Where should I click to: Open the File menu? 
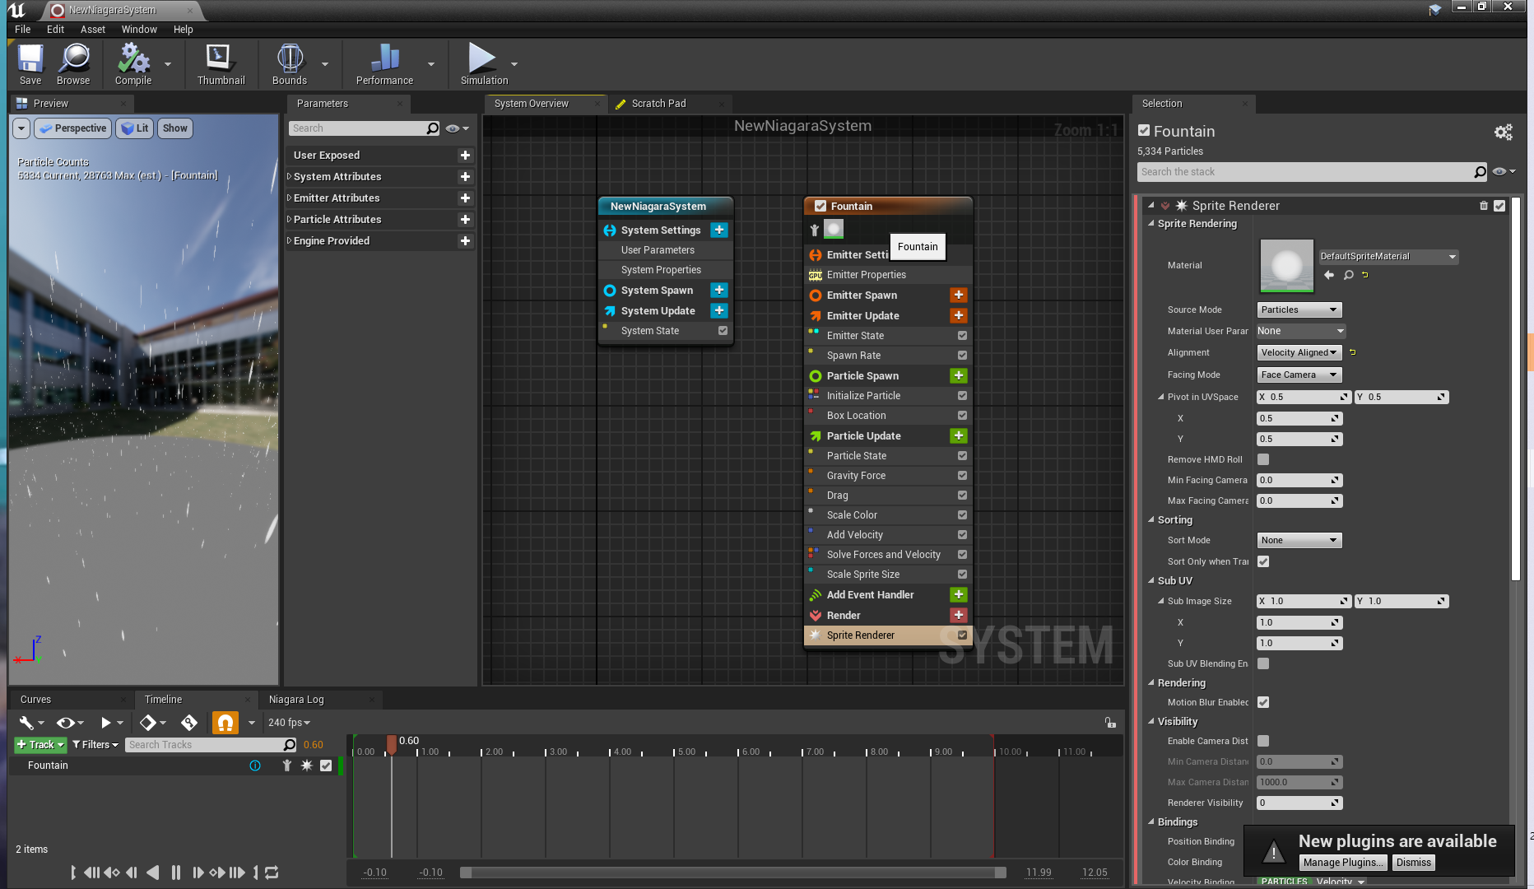pyautogui.click(x=22, y=30)
